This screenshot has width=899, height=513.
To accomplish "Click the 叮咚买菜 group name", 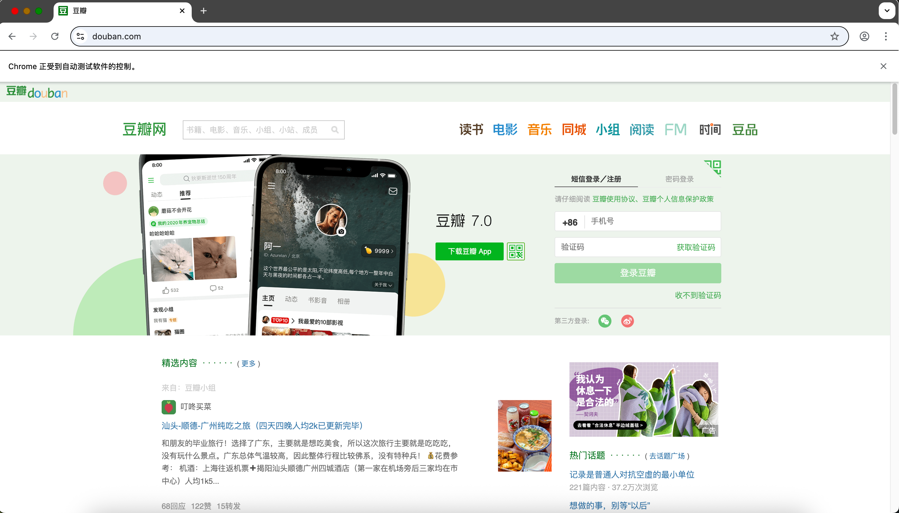I will pos(196,407).
